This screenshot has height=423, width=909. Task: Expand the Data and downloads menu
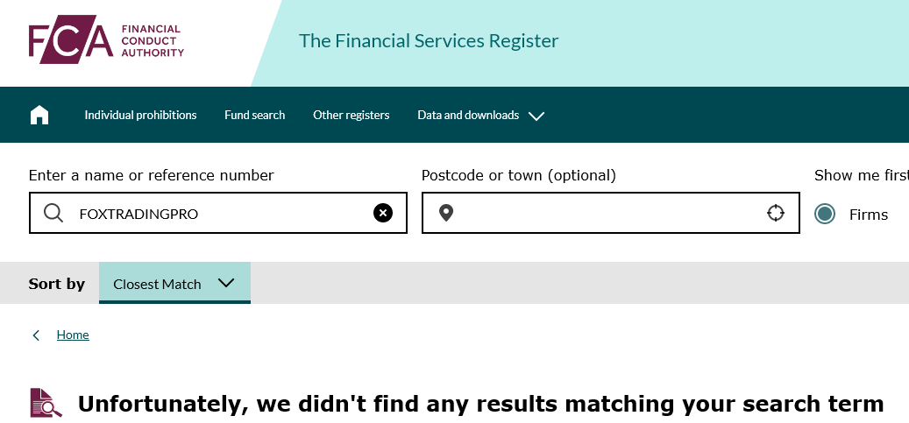click(480, 116)
